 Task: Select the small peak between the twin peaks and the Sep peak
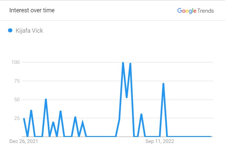[141, 114]
